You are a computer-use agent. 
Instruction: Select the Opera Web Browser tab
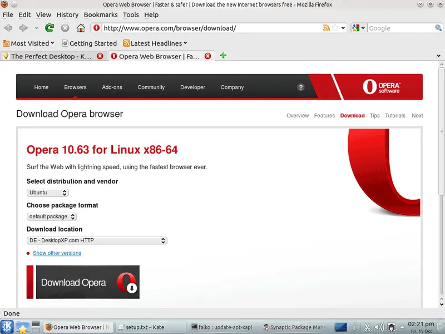[159, 56]
